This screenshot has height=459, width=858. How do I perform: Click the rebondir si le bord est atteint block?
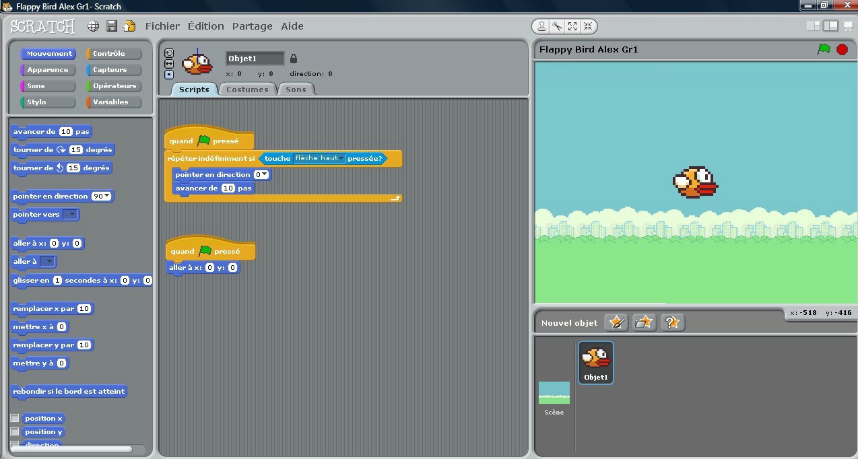tap(69, 392)
